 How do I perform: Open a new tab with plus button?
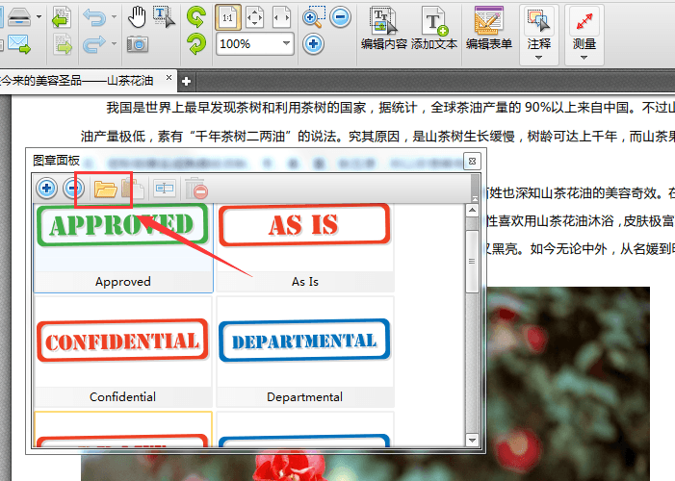(187, 82)
